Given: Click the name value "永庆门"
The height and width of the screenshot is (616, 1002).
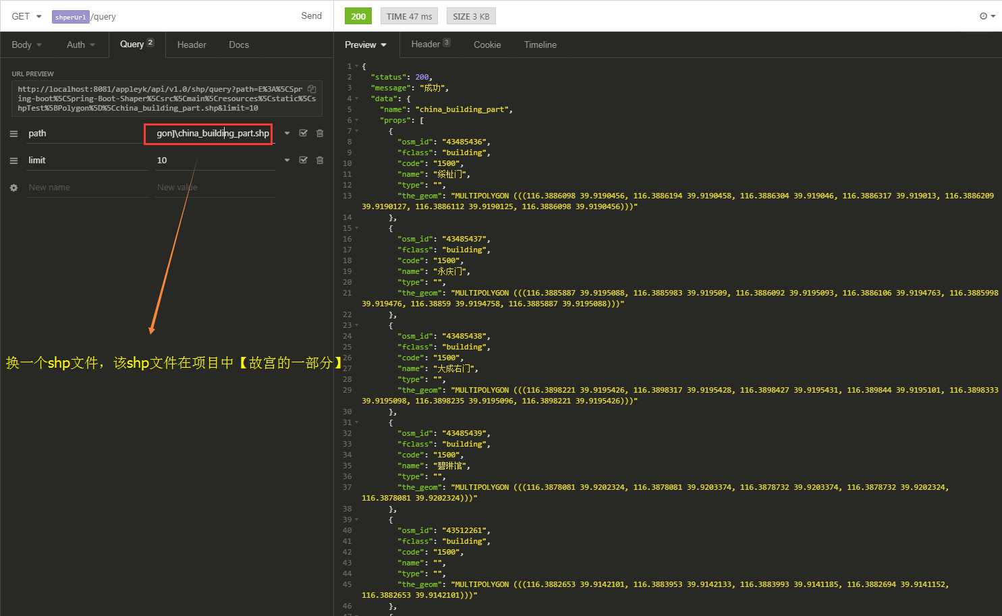Looking at the screenshot, I should pos(451,271).
